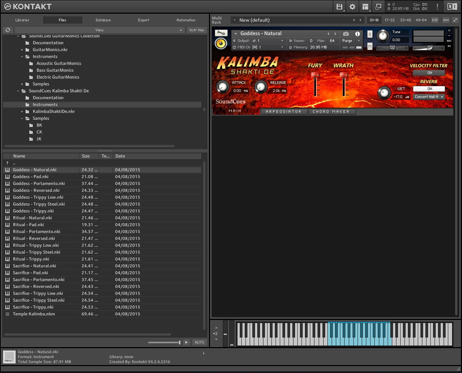Switch to the Expert tab

144,20
